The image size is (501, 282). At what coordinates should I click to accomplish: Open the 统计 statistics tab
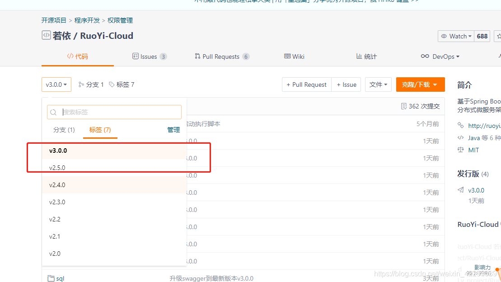[x=366, y=56]
